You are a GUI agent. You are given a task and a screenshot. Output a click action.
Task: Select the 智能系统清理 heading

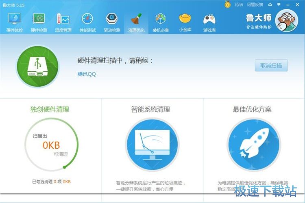150,109
